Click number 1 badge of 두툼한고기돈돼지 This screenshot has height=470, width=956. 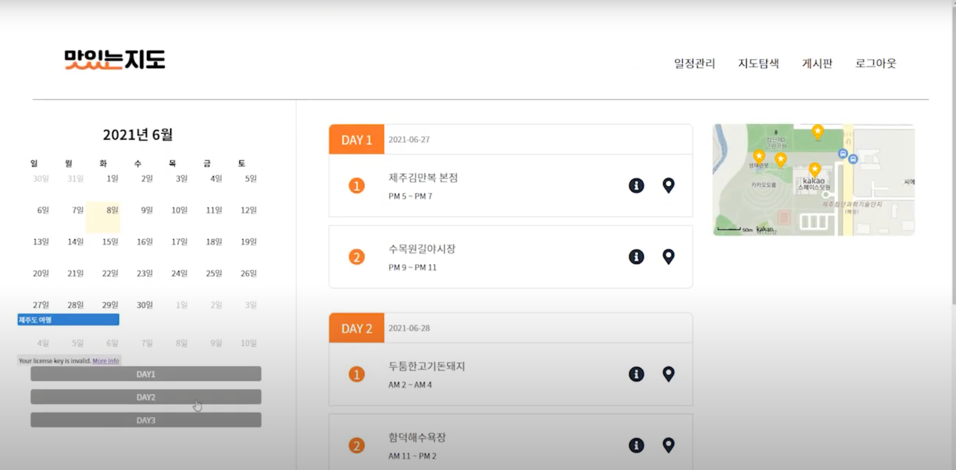pyautogui.click(x=357, y=375)
